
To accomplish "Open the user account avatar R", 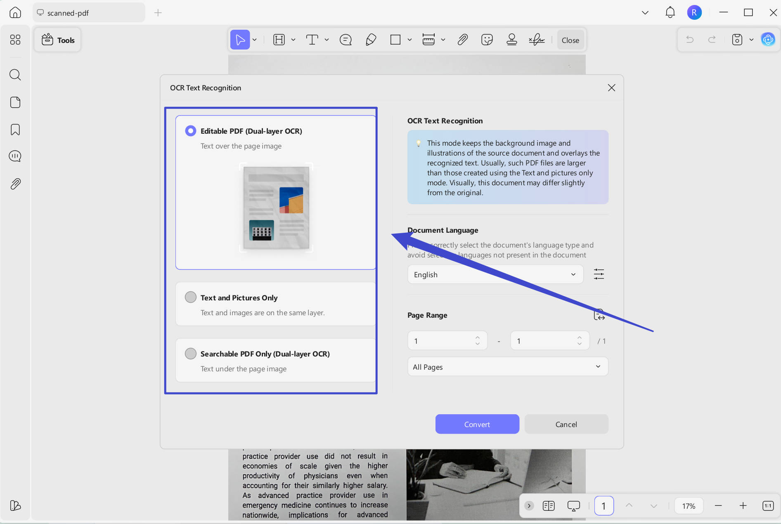I will point(694,12).
